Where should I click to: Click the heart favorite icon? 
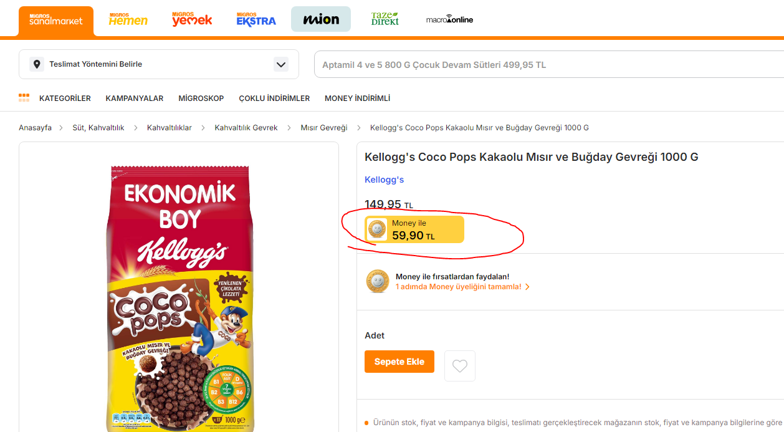click(x=460, y=366)
